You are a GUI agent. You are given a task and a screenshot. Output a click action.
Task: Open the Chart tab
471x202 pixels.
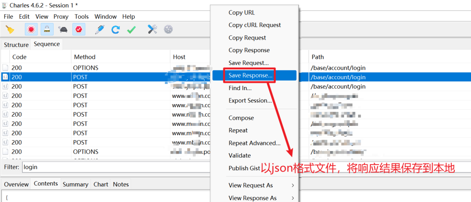[x=101, y=184]
